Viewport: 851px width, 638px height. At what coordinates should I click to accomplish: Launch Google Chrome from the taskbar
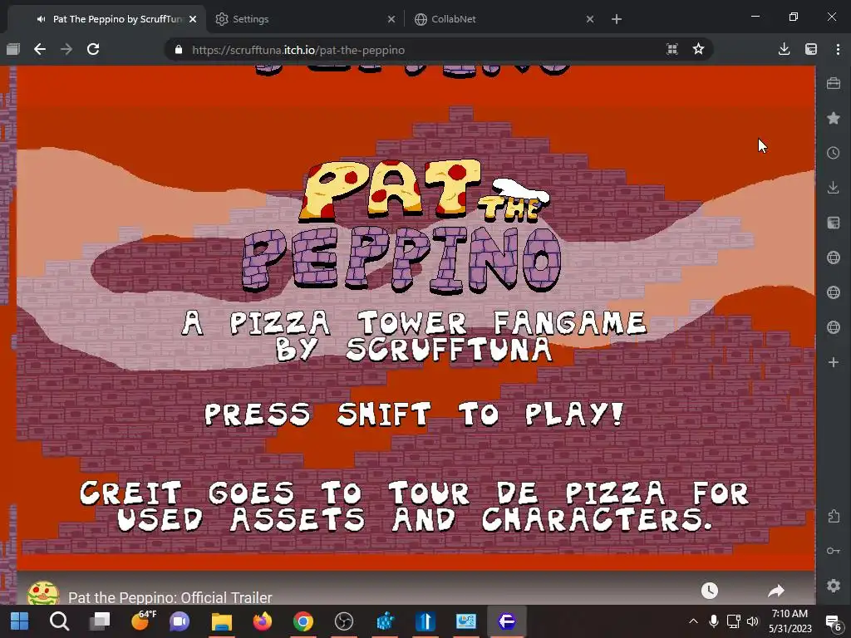tap(303, 621)
